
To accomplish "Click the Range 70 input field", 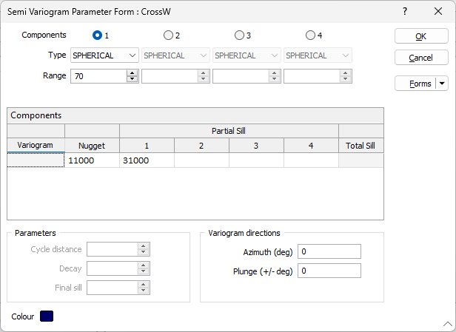I will [98, 75].
